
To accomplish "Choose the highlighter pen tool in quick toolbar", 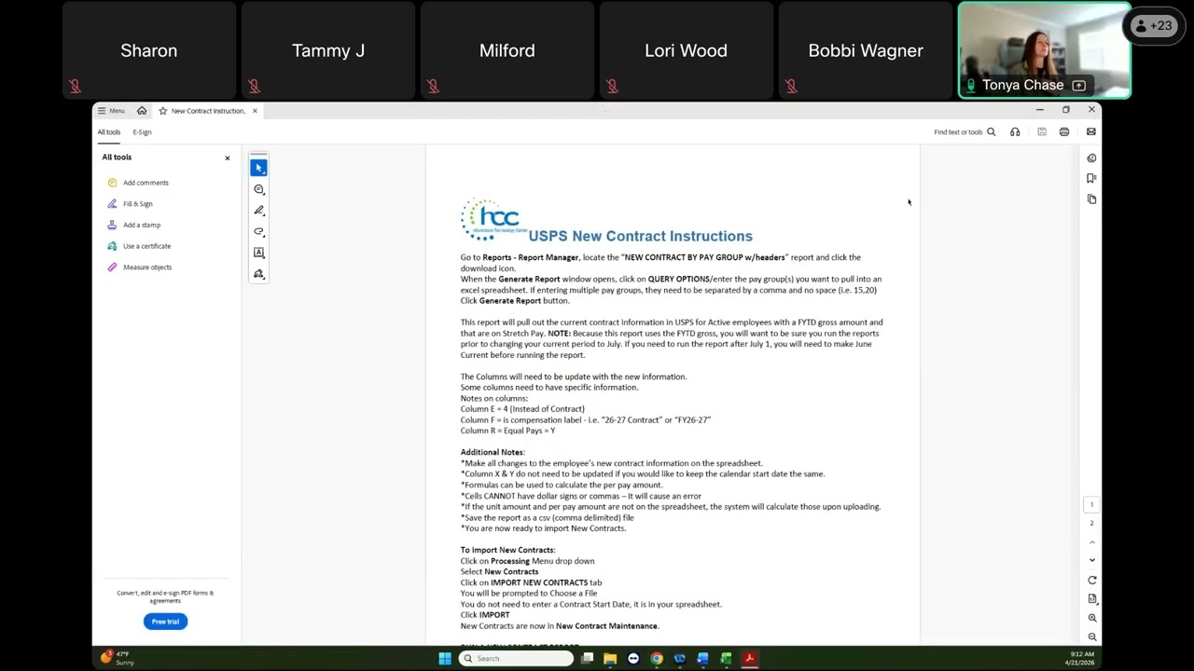I will 259,211.
